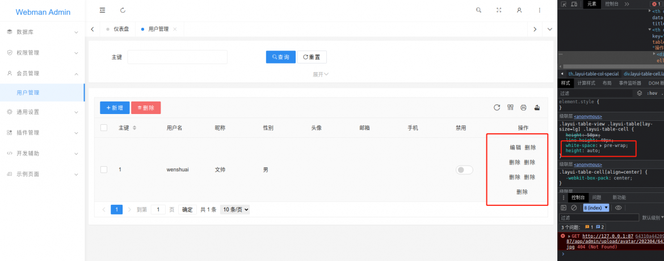664x261 pixels.
Task: Open the column filter grid icon
Action: click(x=510, y=108)
